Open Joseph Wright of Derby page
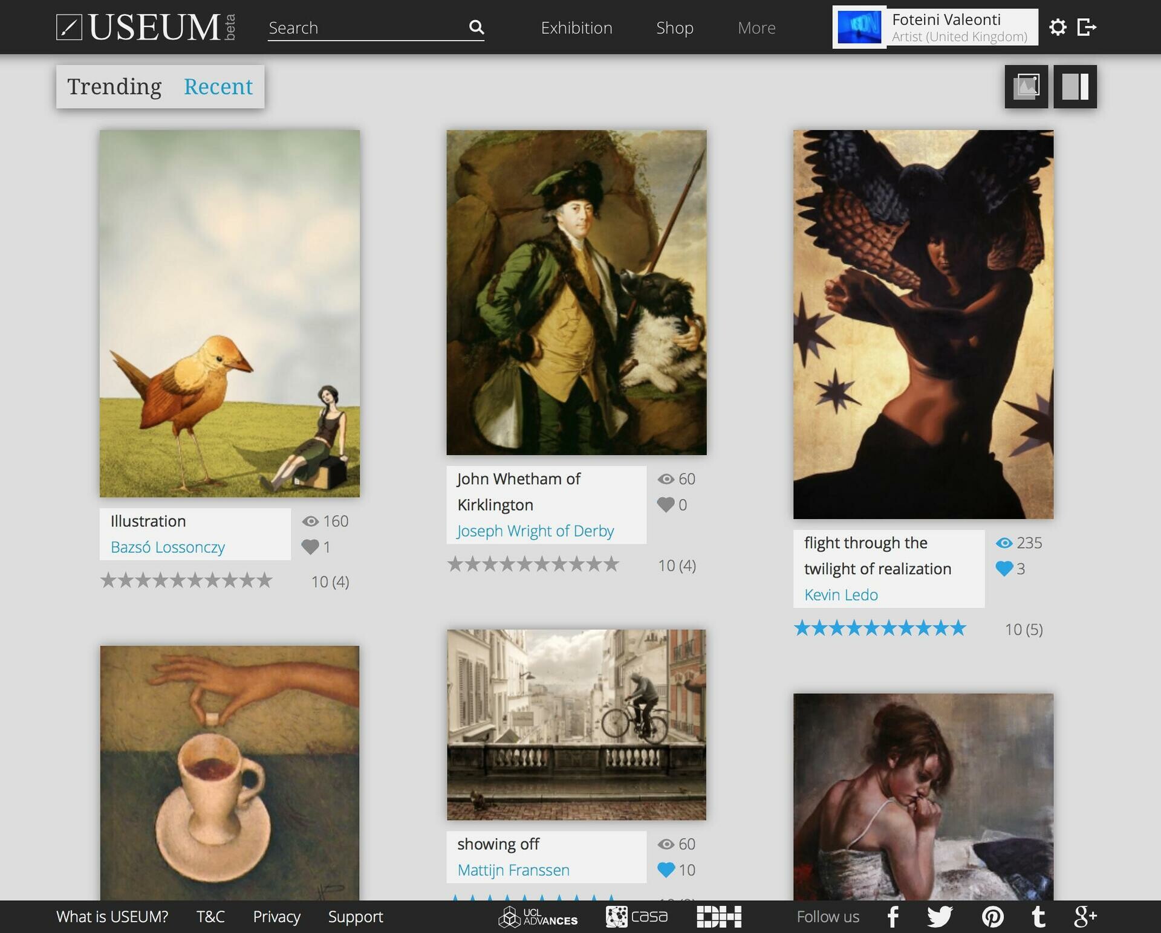Screen dimensions: 1161x933 point(535,531)
